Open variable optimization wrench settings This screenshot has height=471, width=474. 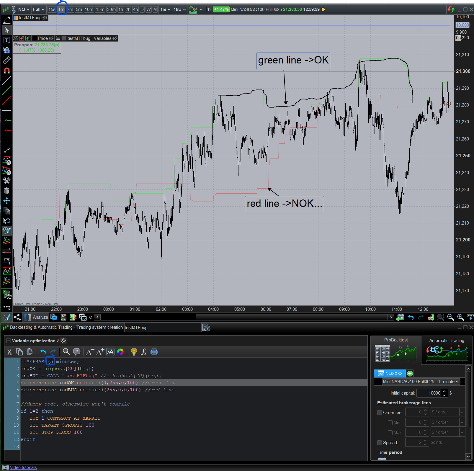(x=63, y=341)
